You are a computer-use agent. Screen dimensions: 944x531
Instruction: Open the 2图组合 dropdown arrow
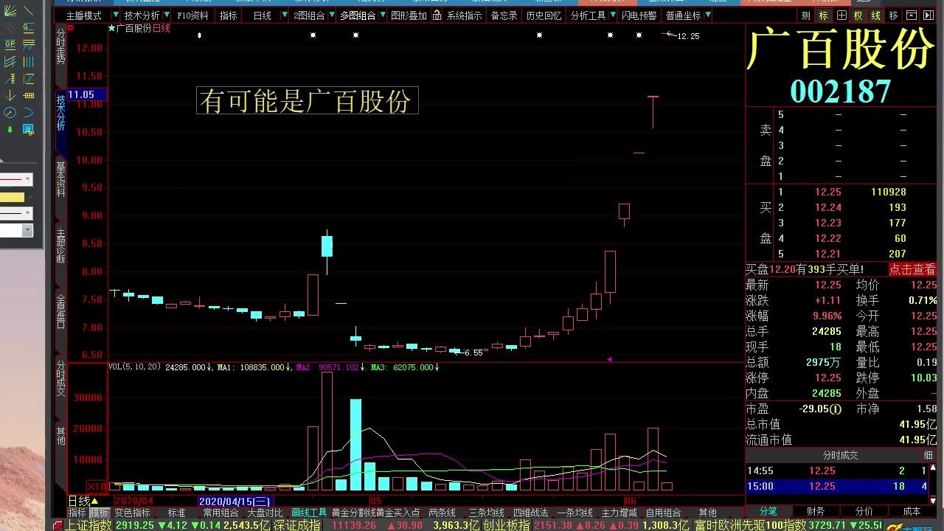coord(331,15)
